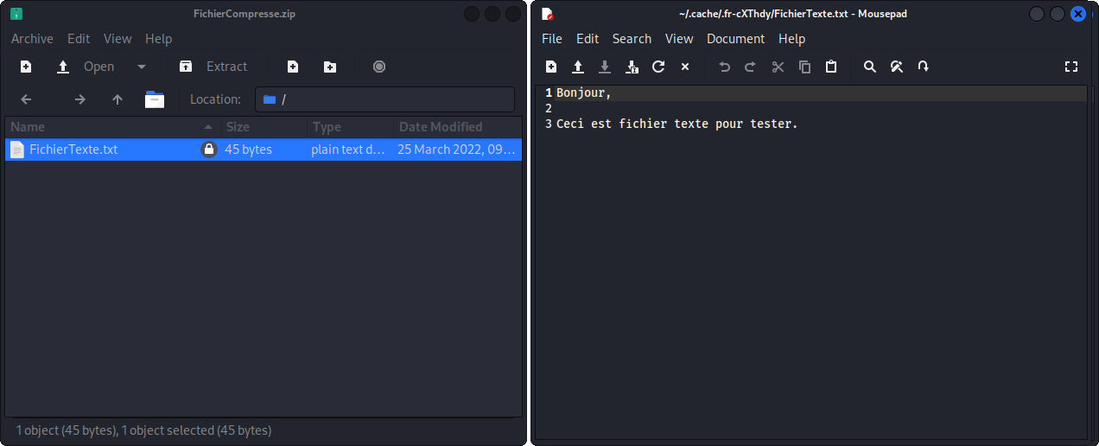Expand the Open dropdown arrow
The image size is (1099, 446).
(142, 67)
